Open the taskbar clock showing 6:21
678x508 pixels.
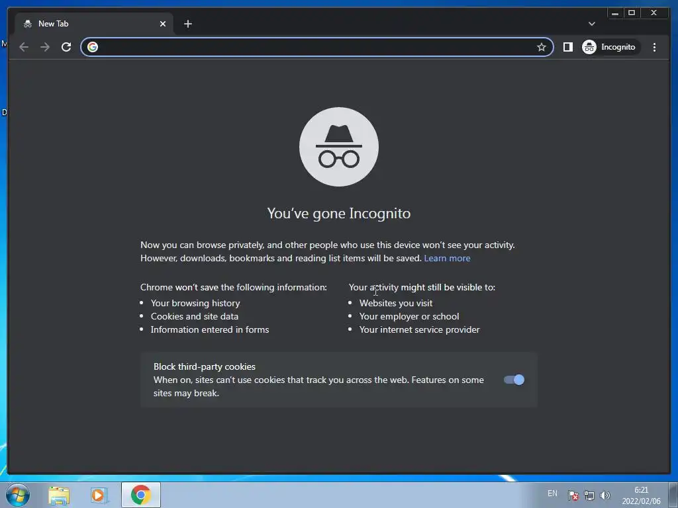click(x=641, y=495)
